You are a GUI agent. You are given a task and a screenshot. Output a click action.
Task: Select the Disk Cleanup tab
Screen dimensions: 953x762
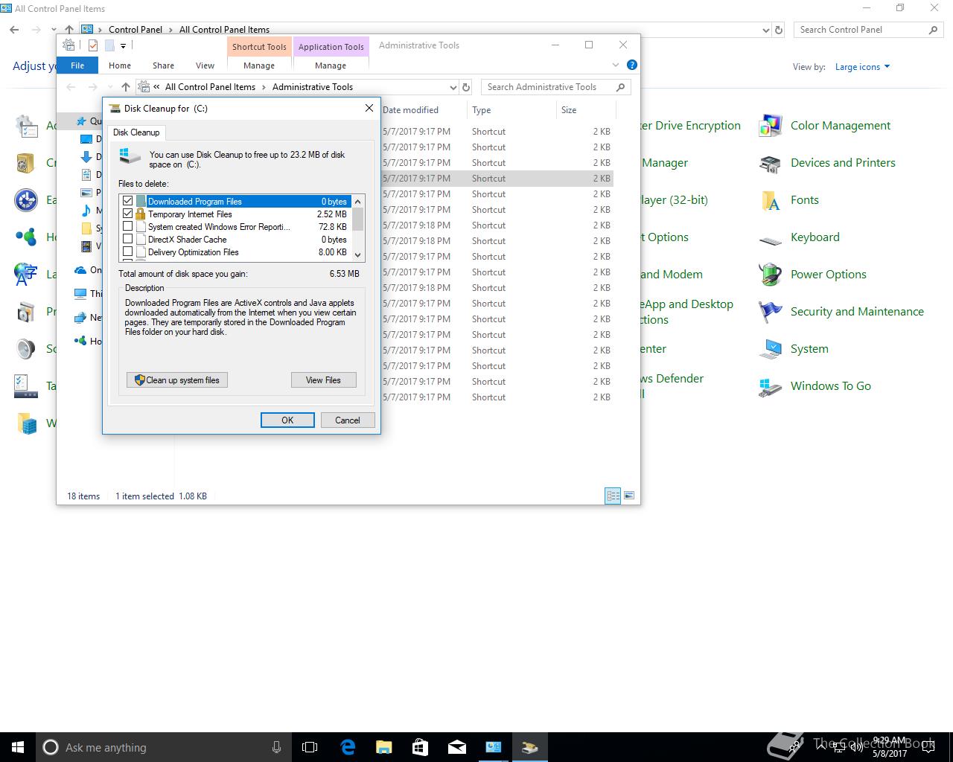(x=136, y=132)
